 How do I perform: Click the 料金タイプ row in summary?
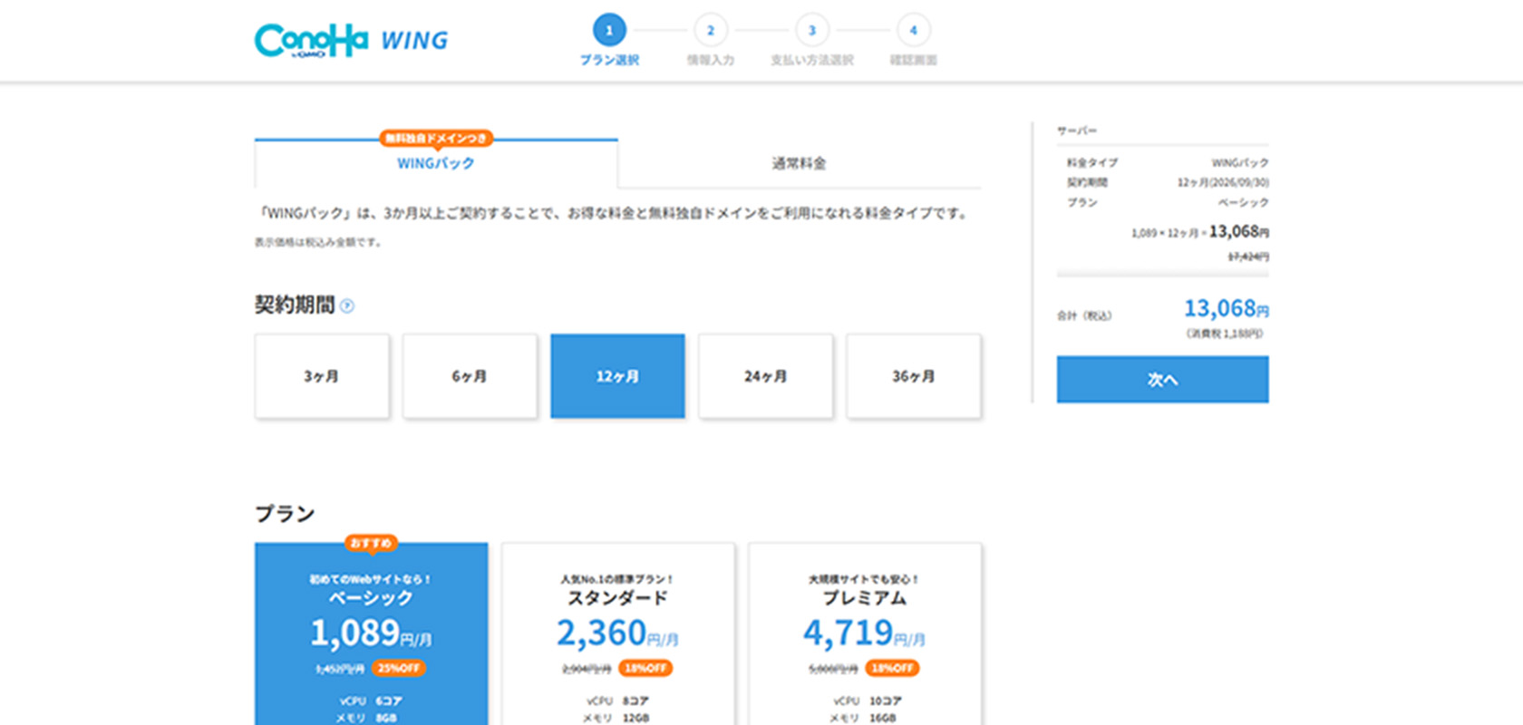1168,162
